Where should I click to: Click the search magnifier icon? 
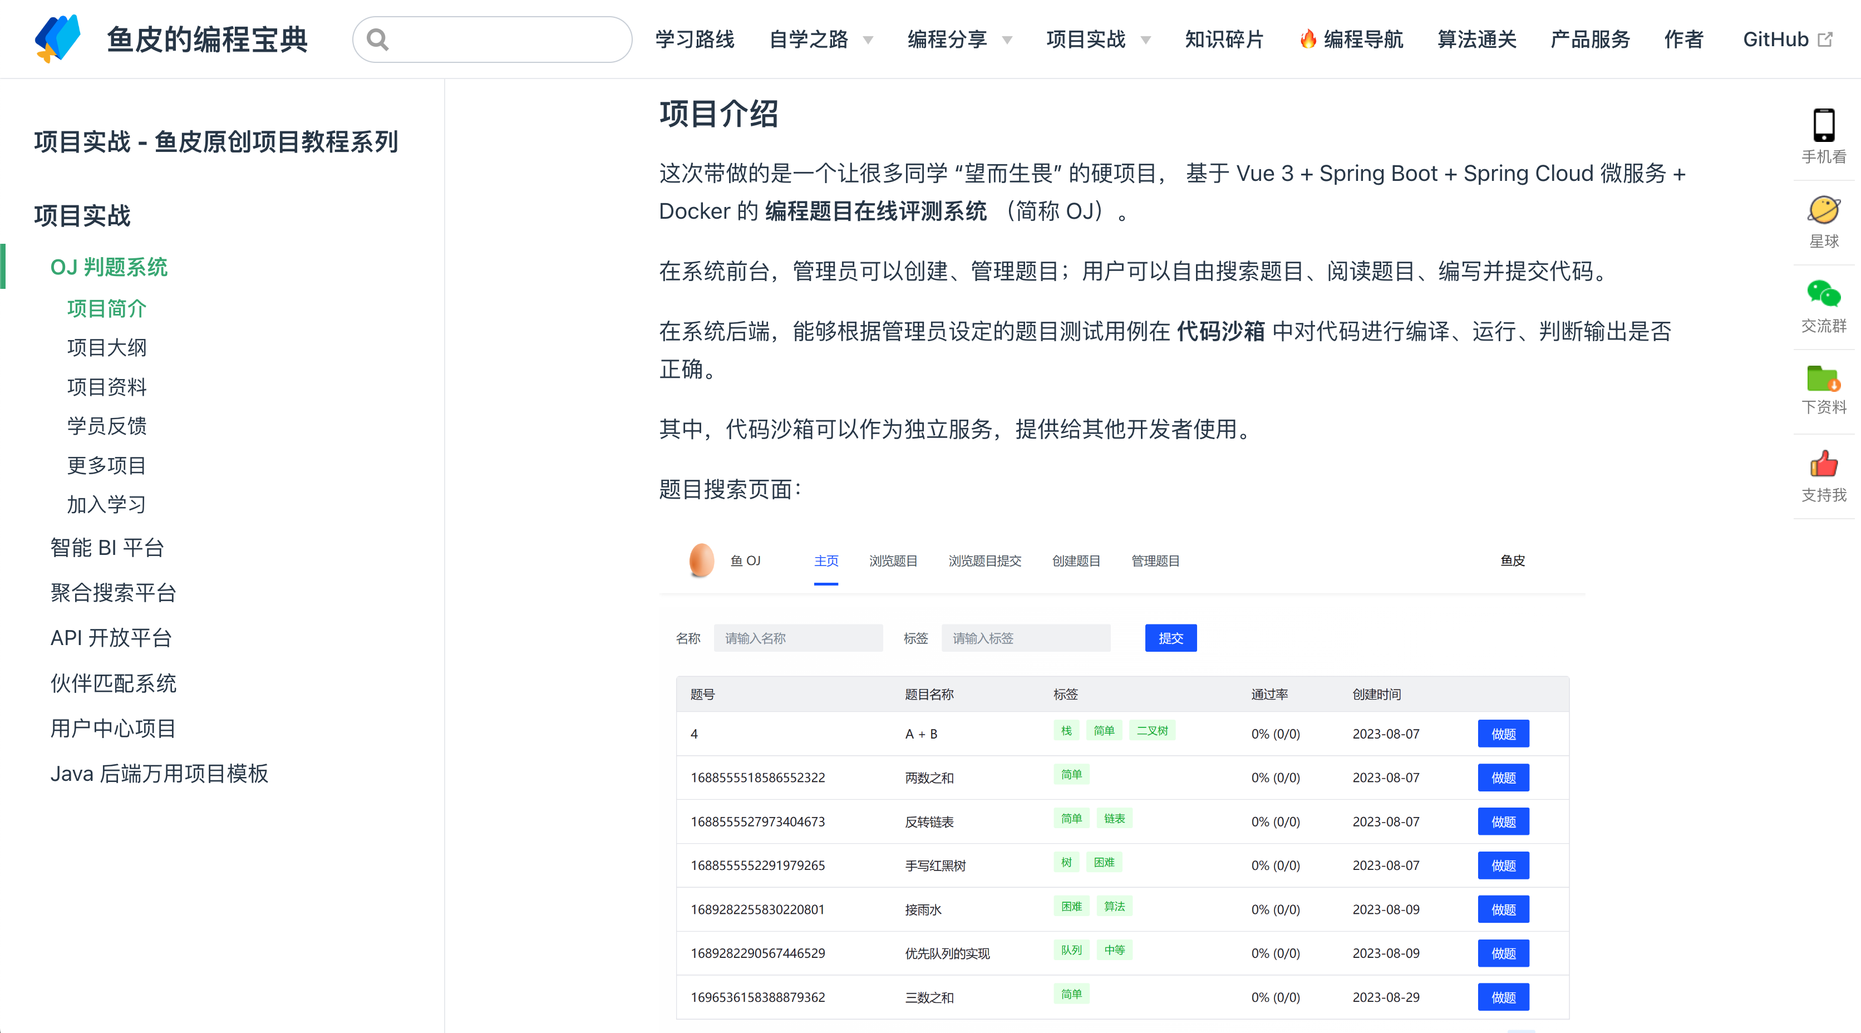tap(377, 39)
